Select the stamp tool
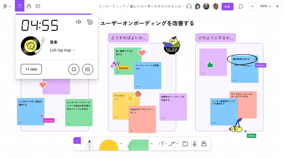Viewport: 284px width, 159px height. point(195,144)
